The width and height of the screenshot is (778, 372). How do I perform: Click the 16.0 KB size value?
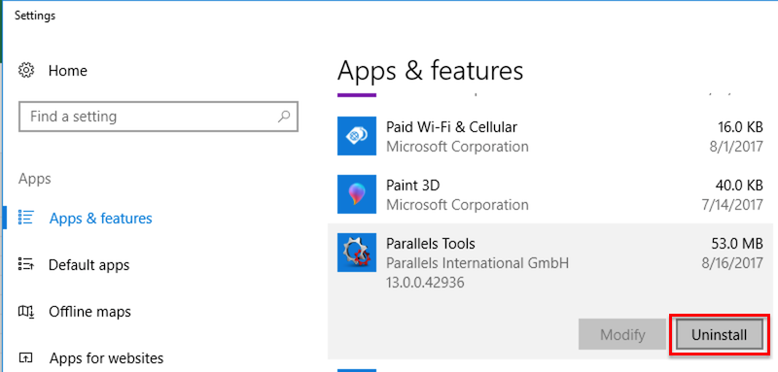(x=740, y=127)
